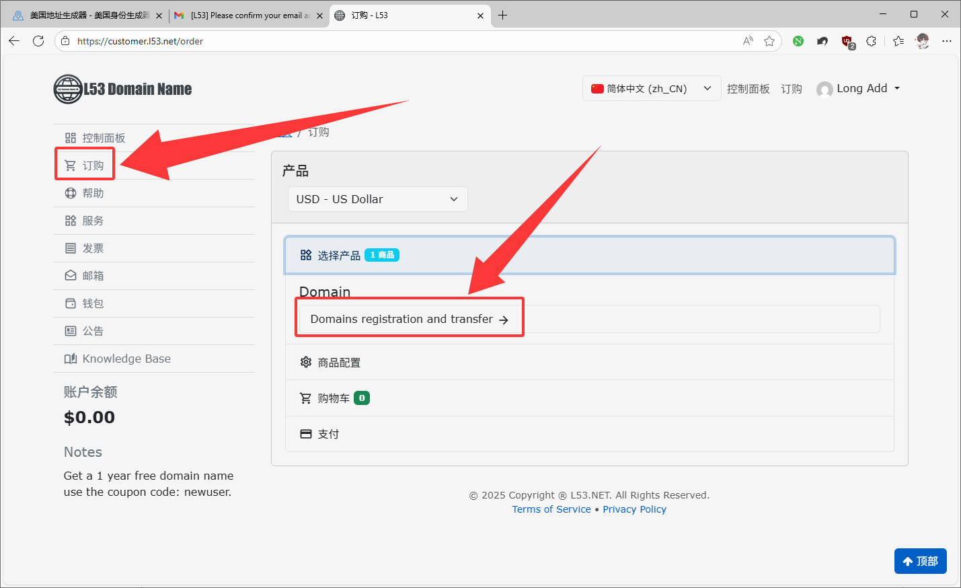
Task: Open the services (服务) sidebar item
Action: coord(92,221)
